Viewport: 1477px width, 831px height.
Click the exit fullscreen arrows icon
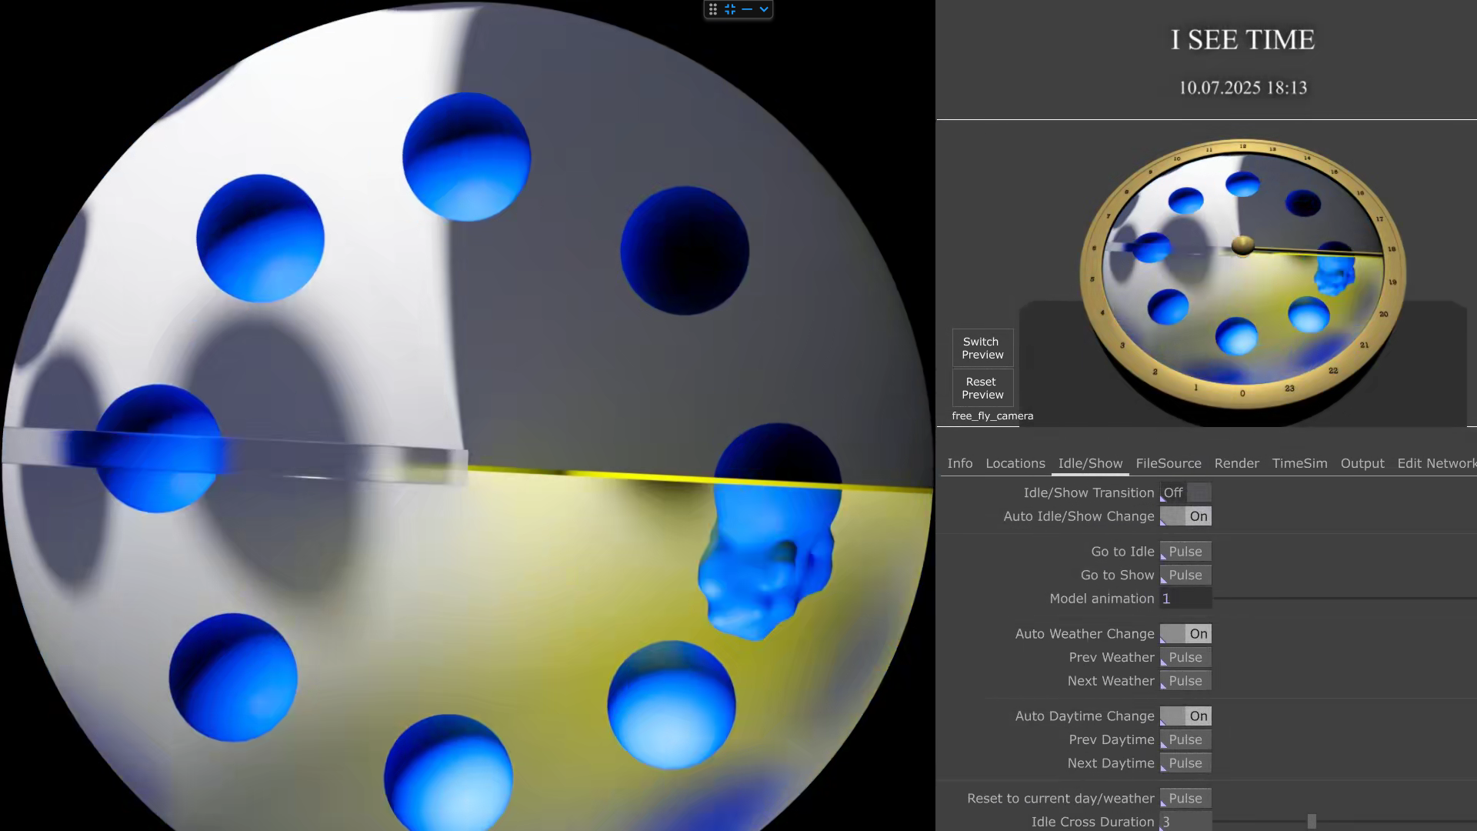pyautogui.click(x=730, y=9)
